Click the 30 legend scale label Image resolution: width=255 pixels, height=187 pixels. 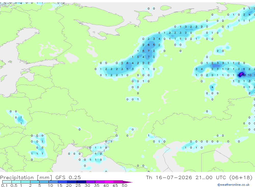pyautogui.click(x=87, y=185)
